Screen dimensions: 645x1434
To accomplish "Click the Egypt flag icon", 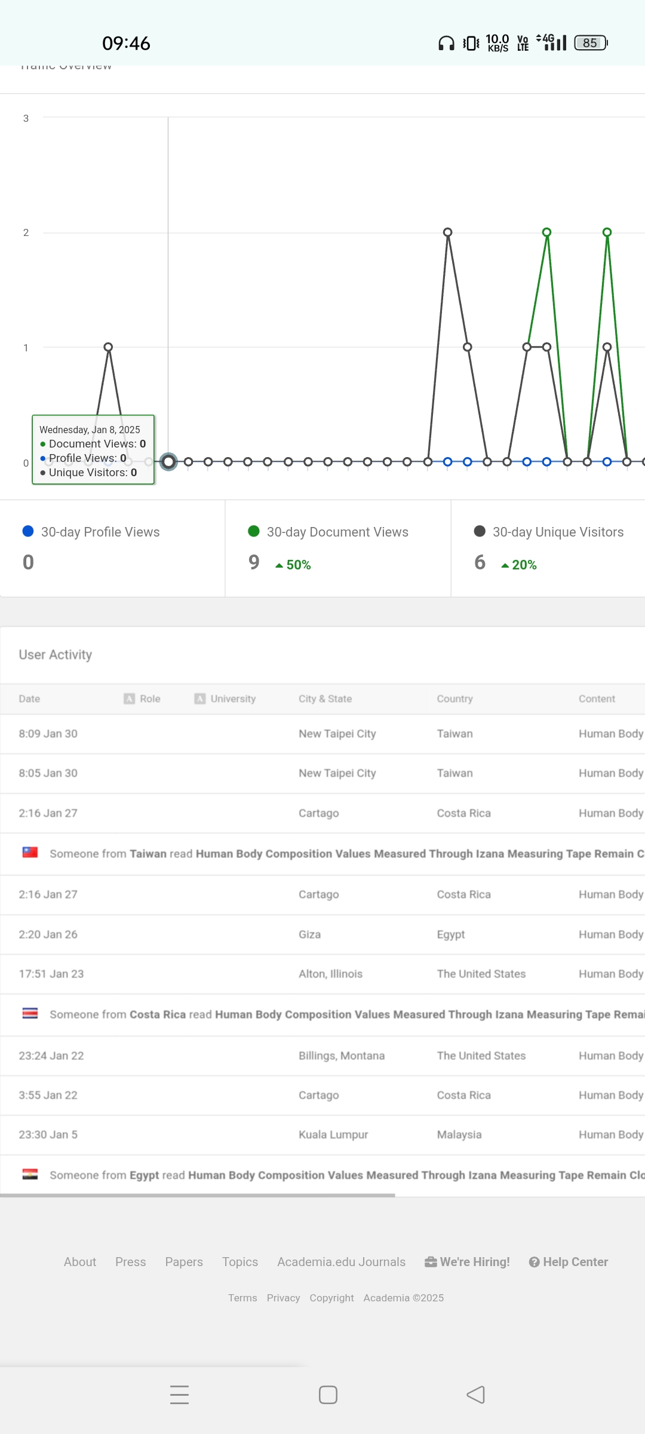I will 30,1174.
